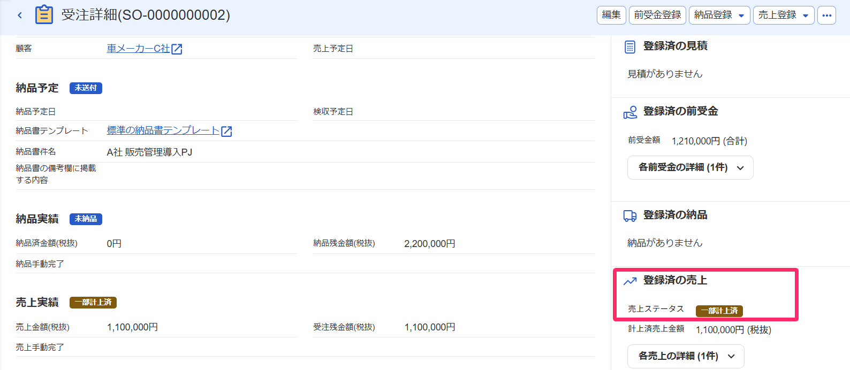Click the 売上ステータス label
850x370 pixels.
(656, 309)
